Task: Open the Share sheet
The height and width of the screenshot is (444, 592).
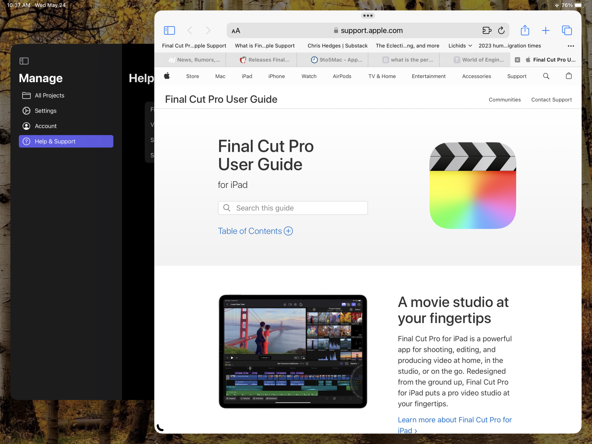Action: [x=525, y=30]
